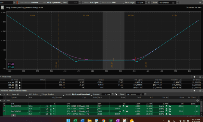Image resolution: width=203 pixels, height=122 pixels.
Task: Toggle the ALL positions checkbox
Action: (4, 94)
